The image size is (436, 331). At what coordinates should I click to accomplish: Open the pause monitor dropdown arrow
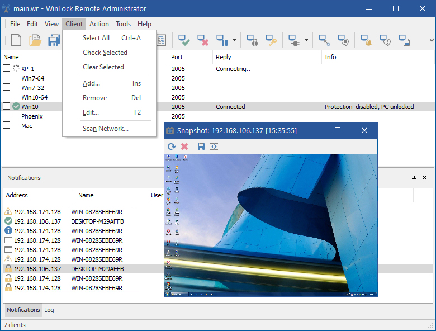[x=234, y=40]
